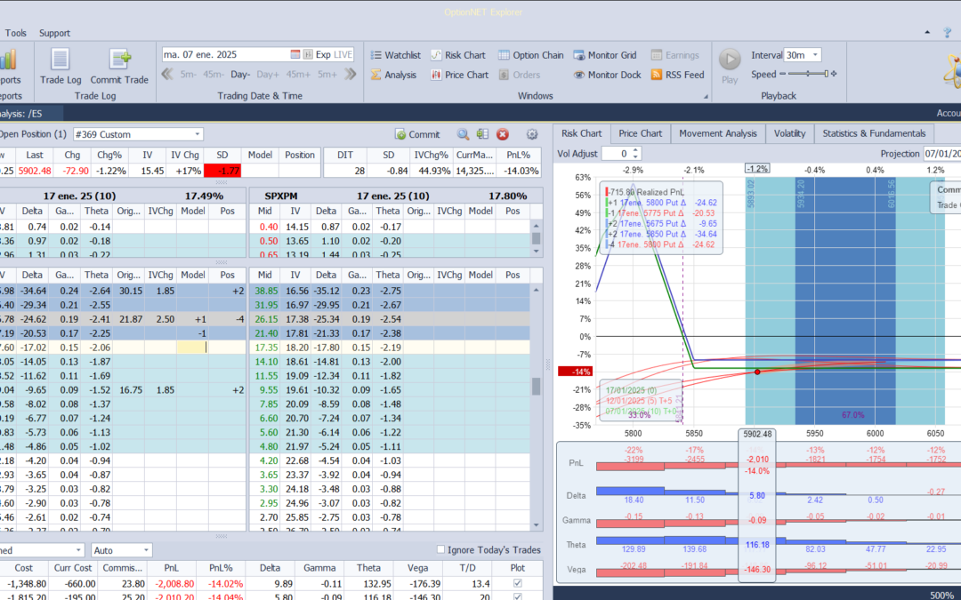
Task: Click the Projection date field
Action: (942, 154)
